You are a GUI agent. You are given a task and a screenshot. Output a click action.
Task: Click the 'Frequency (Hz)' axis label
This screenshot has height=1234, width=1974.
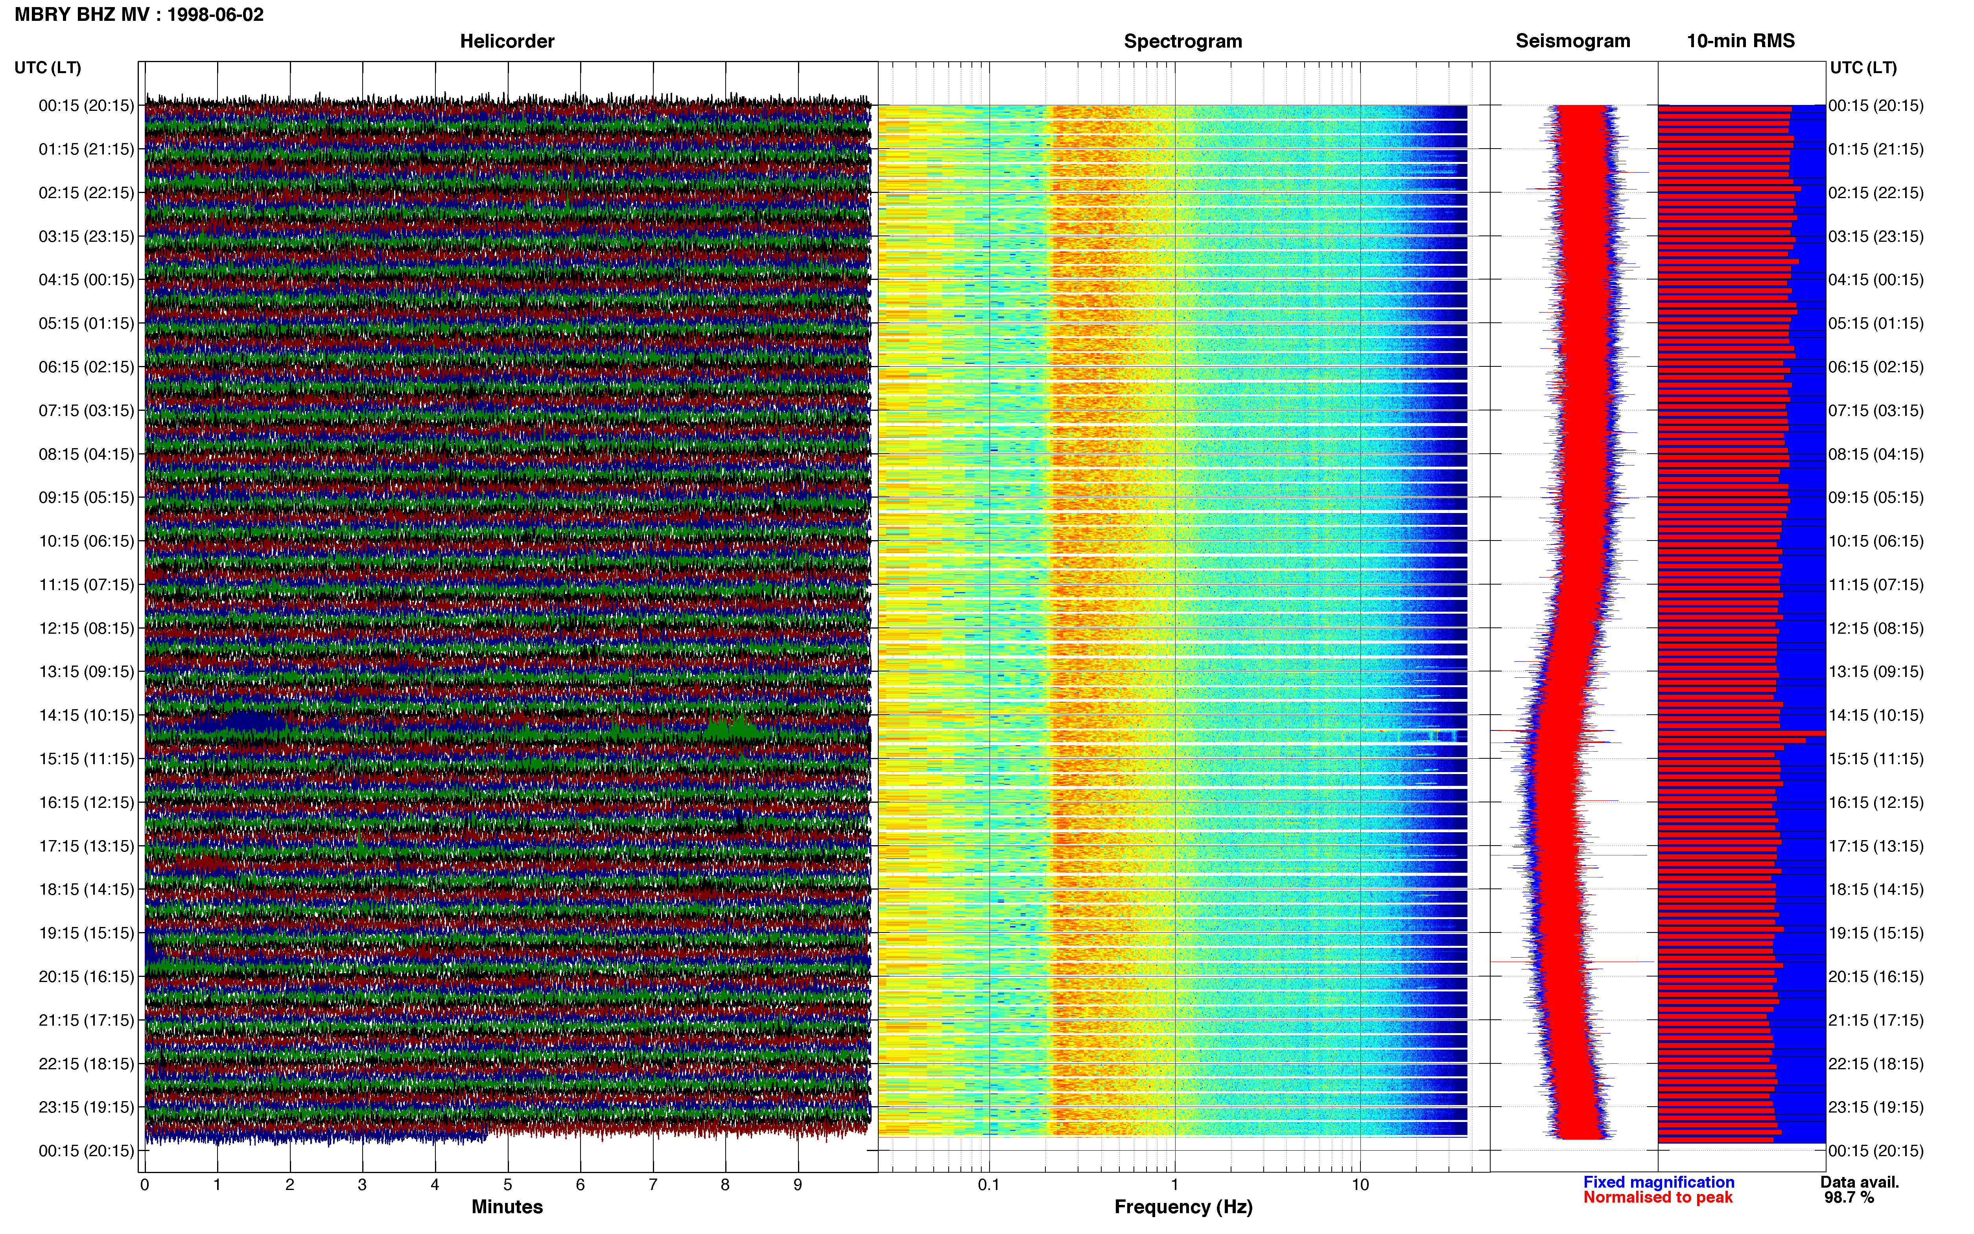tap(1183, 1207)
